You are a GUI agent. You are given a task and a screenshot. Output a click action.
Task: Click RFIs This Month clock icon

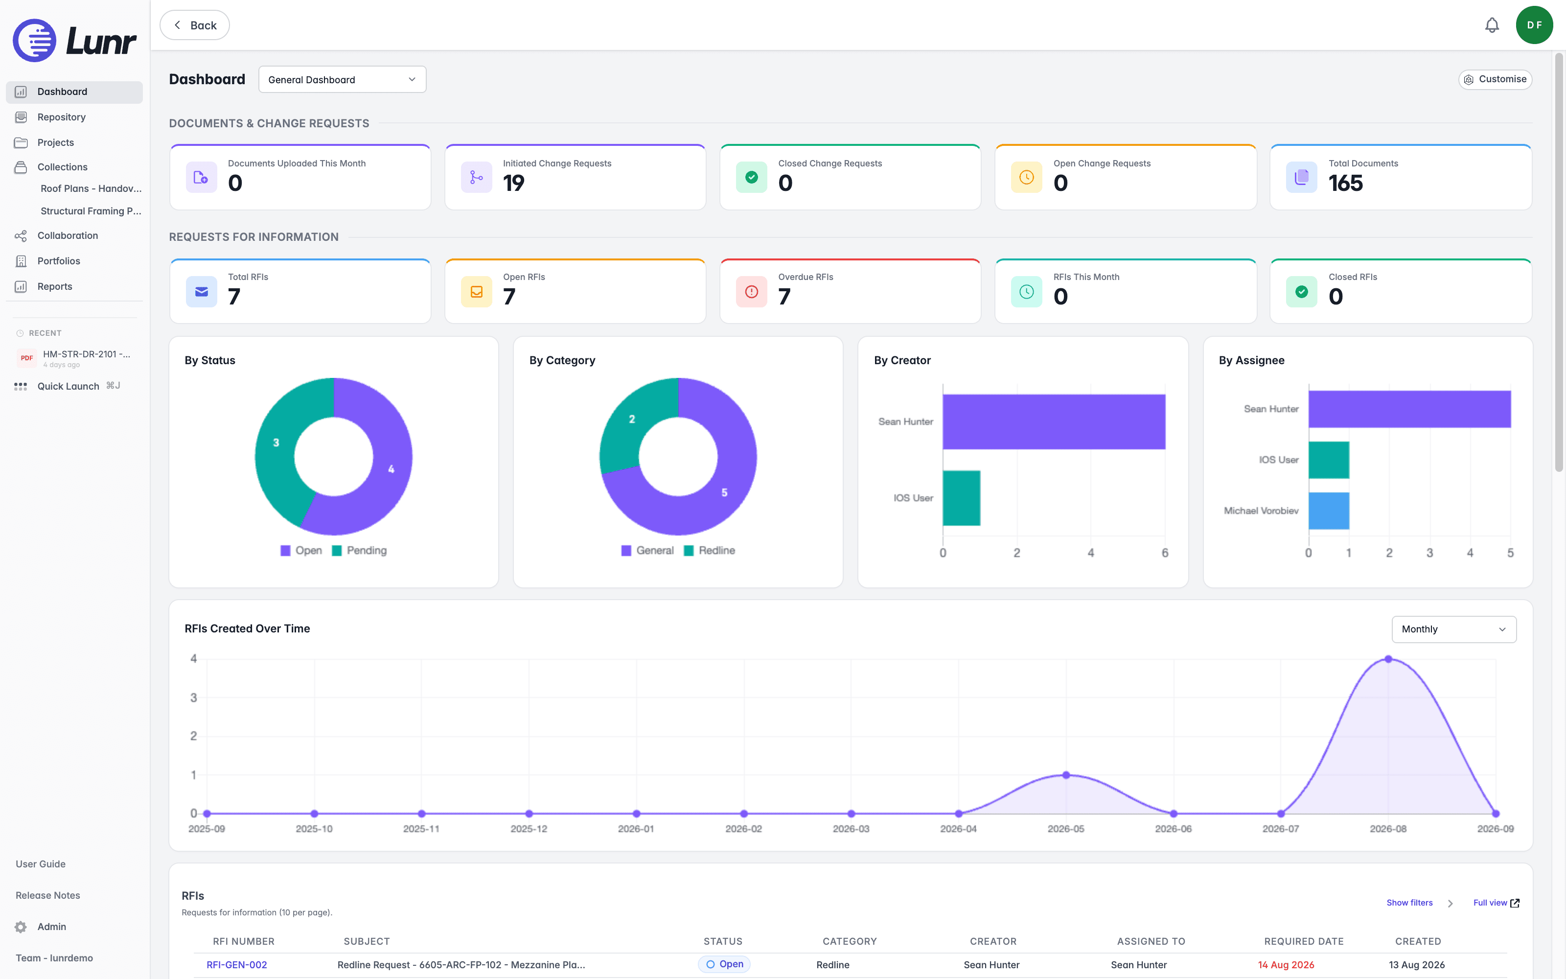tap(1026, 291)
